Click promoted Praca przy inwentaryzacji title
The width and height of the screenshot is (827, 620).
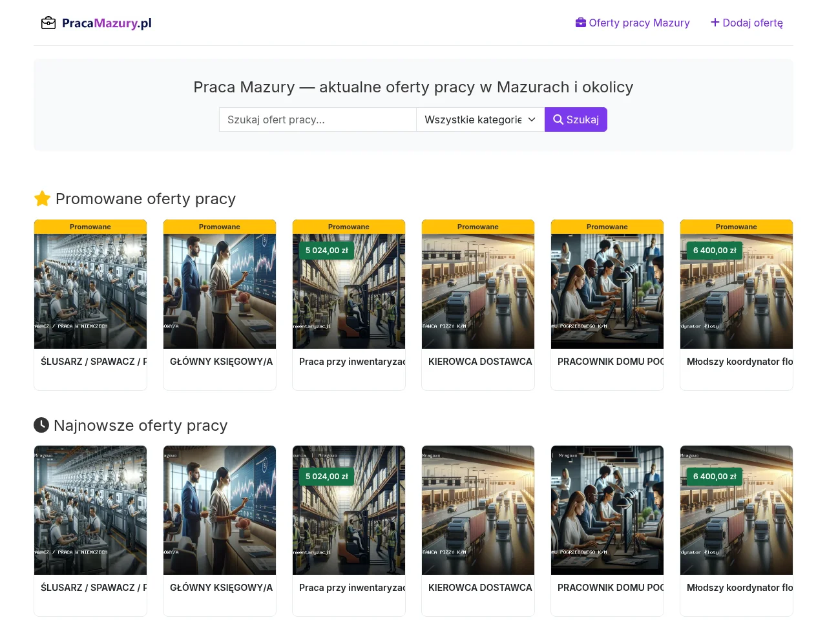click(x=352, y=362)
